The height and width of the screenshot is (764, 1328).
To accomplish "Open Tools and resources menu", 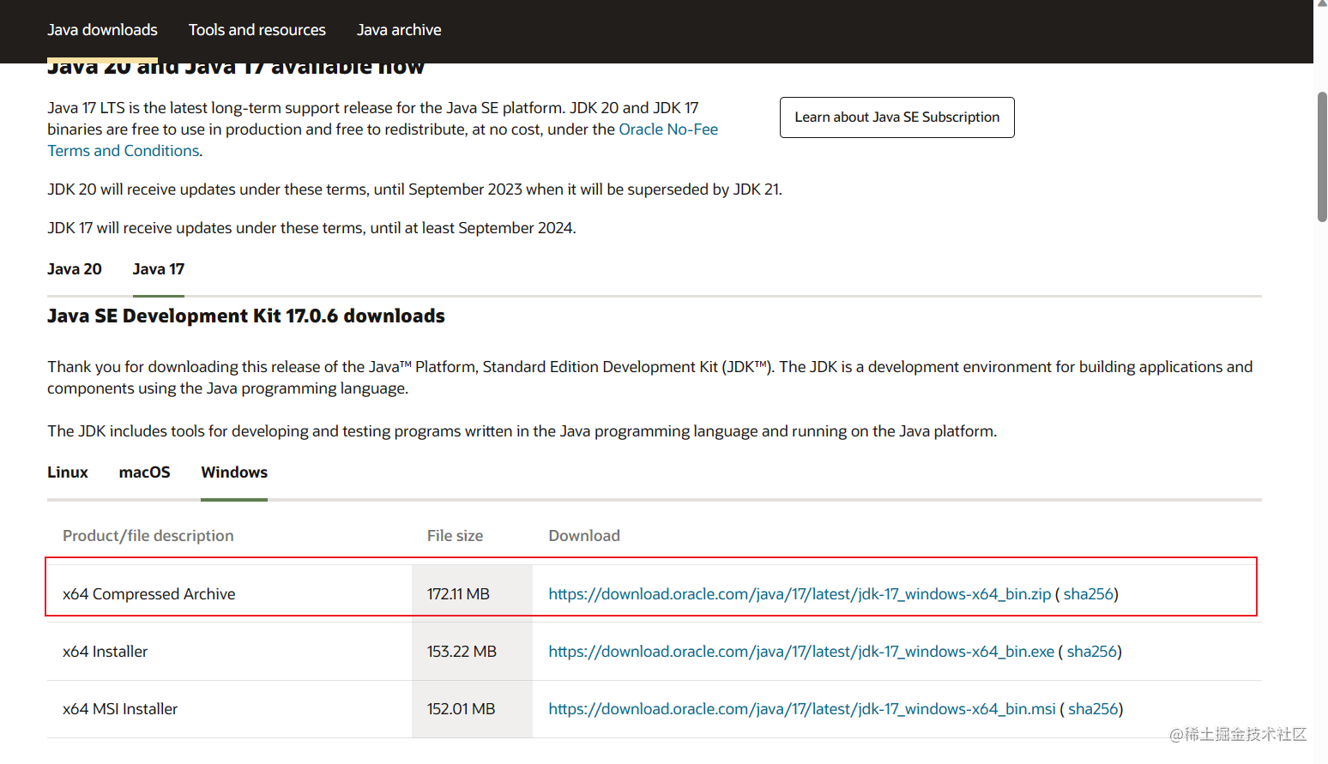I will coord(257,30).
